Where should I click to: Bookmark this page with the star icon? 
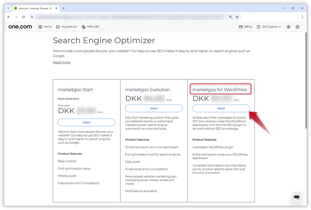237,17
